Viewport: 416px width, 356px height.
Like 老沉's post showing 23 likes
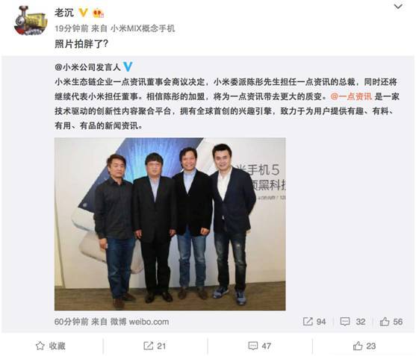coord(364,346)
